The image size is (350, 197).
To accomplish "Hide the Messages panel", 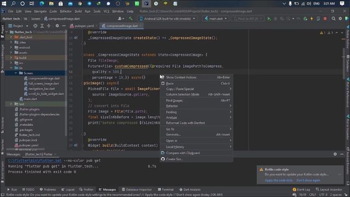I will (x=342, y=154).
